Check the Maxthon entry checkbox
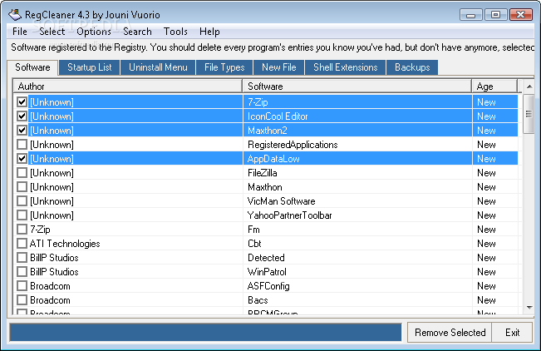 pos(22,187)
